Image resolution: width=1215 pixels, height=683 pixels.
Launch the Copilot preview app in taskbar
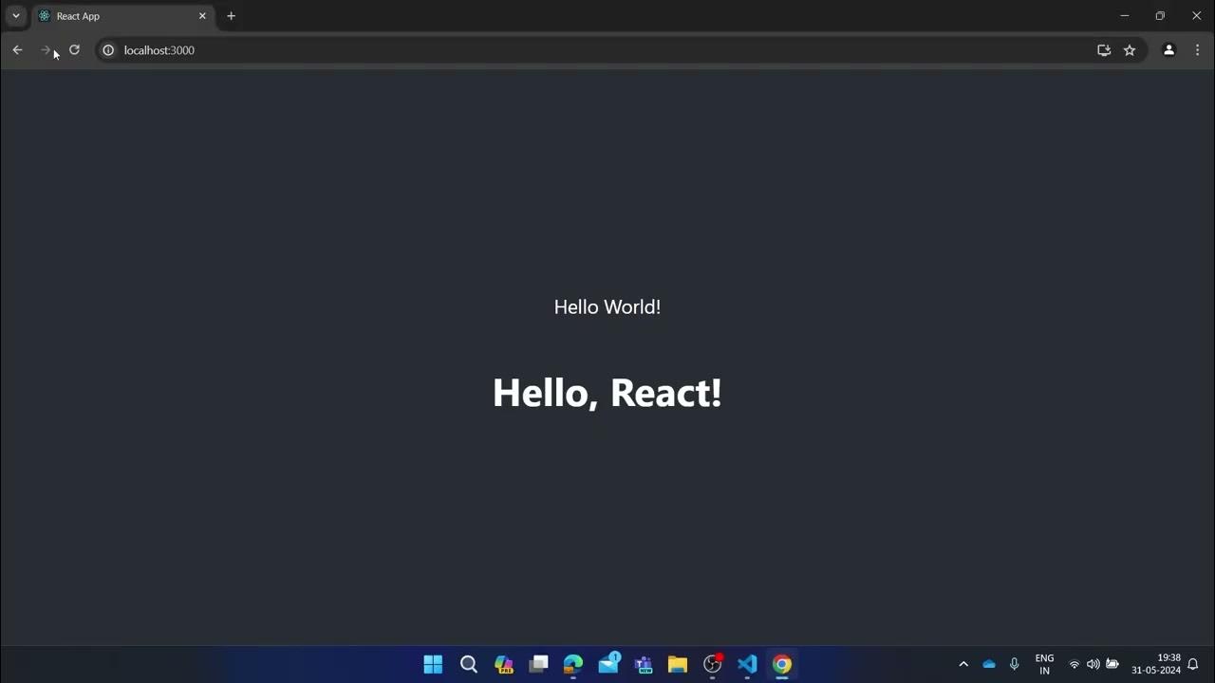[504, 664]
